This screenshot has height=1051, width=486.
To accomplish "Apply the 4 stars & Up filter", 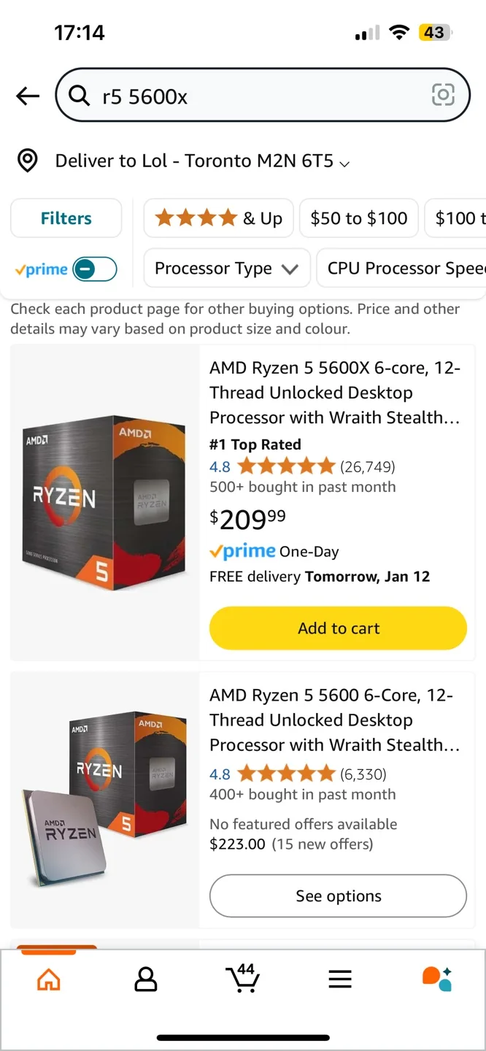I will coord(219,218).
